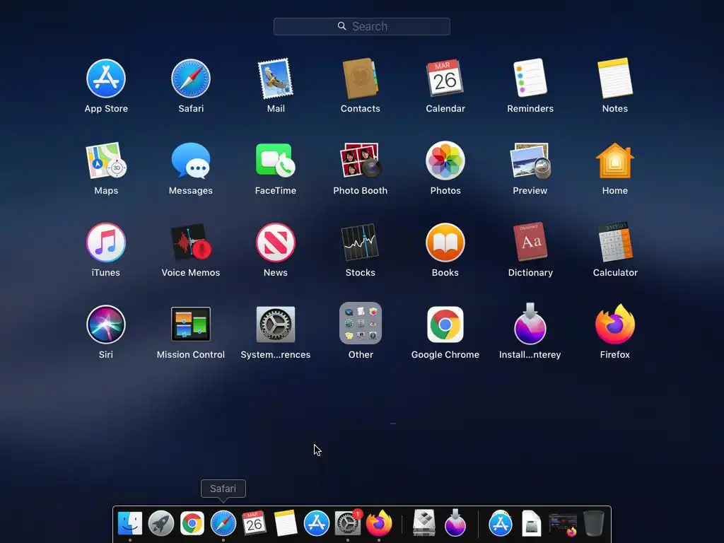Open the Stocks app
The width and height of the screenshot is (724, 543).
coord(360,243)
